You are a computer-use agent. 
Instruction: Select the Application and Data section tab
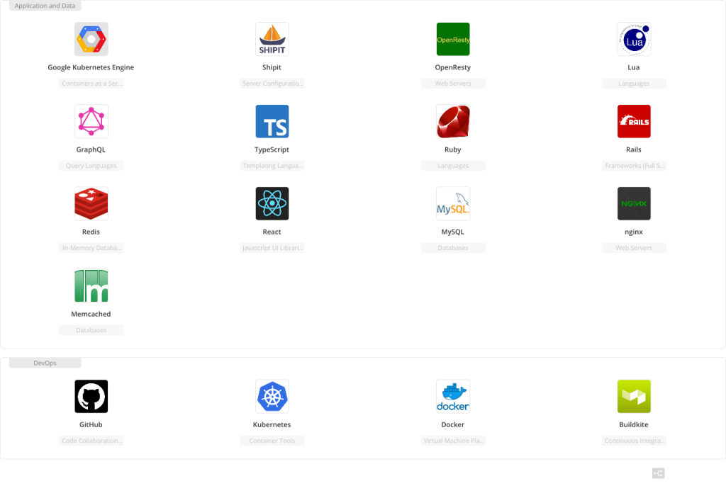click(x=45, y=6)
